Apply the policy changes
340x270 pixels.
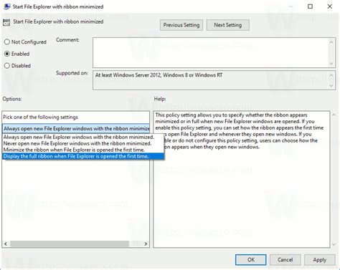pyautogui.click(x=319, y=259)
